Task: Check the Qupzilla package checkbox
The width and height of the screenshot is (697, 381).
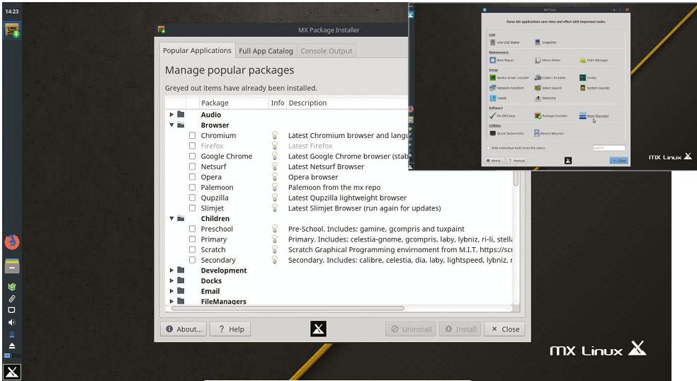Action: (192, 198)
